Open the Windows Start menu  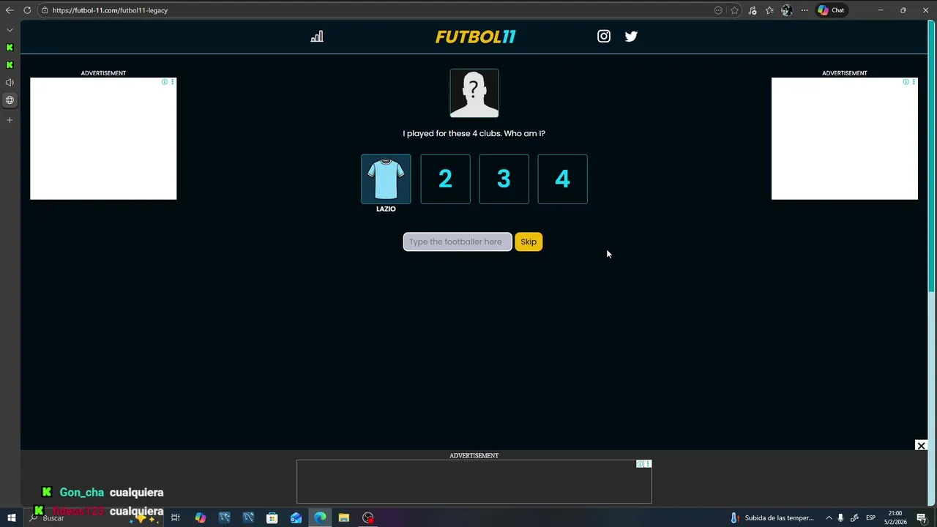click(11, 518)
